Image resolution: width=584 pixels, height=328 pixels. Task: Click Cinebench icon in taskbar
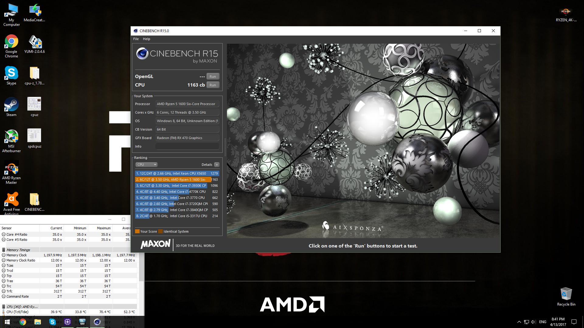pyautogui.click(x=97, y=322)
